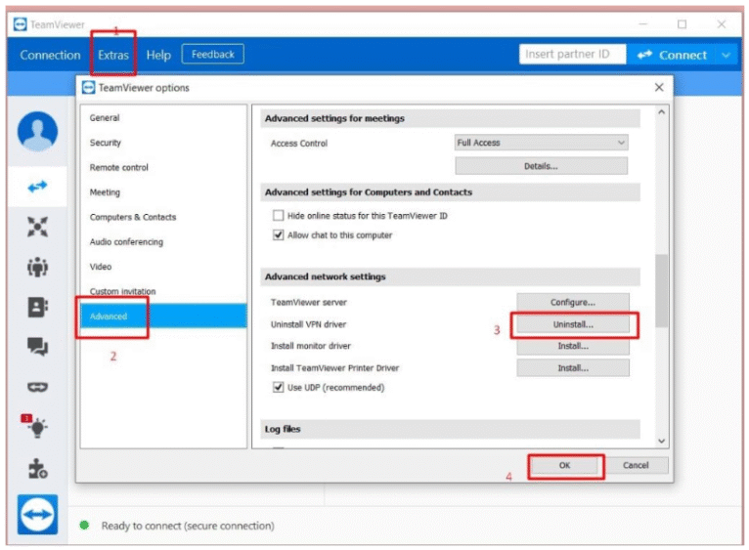Toggle Use UDP (recommended) checkbox
Screen dimensions: 749x550
pos(278,387)
